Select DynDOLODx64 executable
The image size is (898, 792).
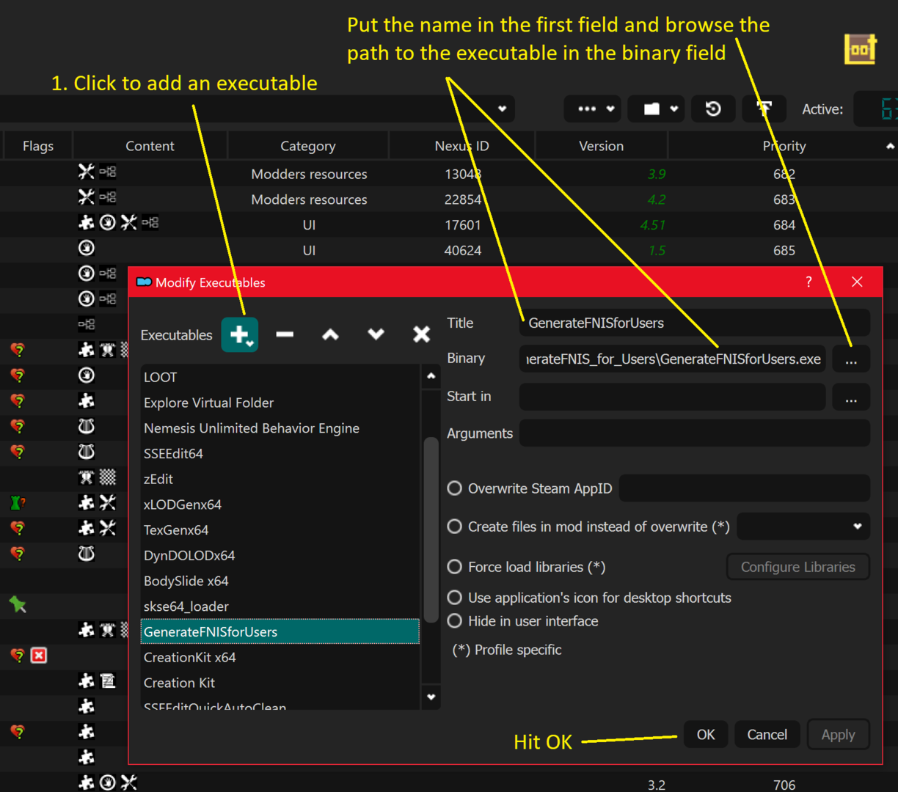(x=280, y=555)
